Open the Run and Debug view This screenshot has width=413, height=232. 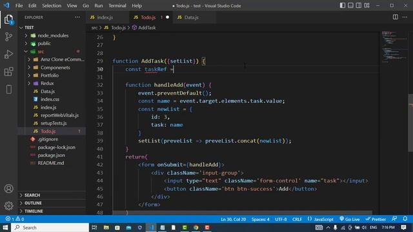coord(8,54)
